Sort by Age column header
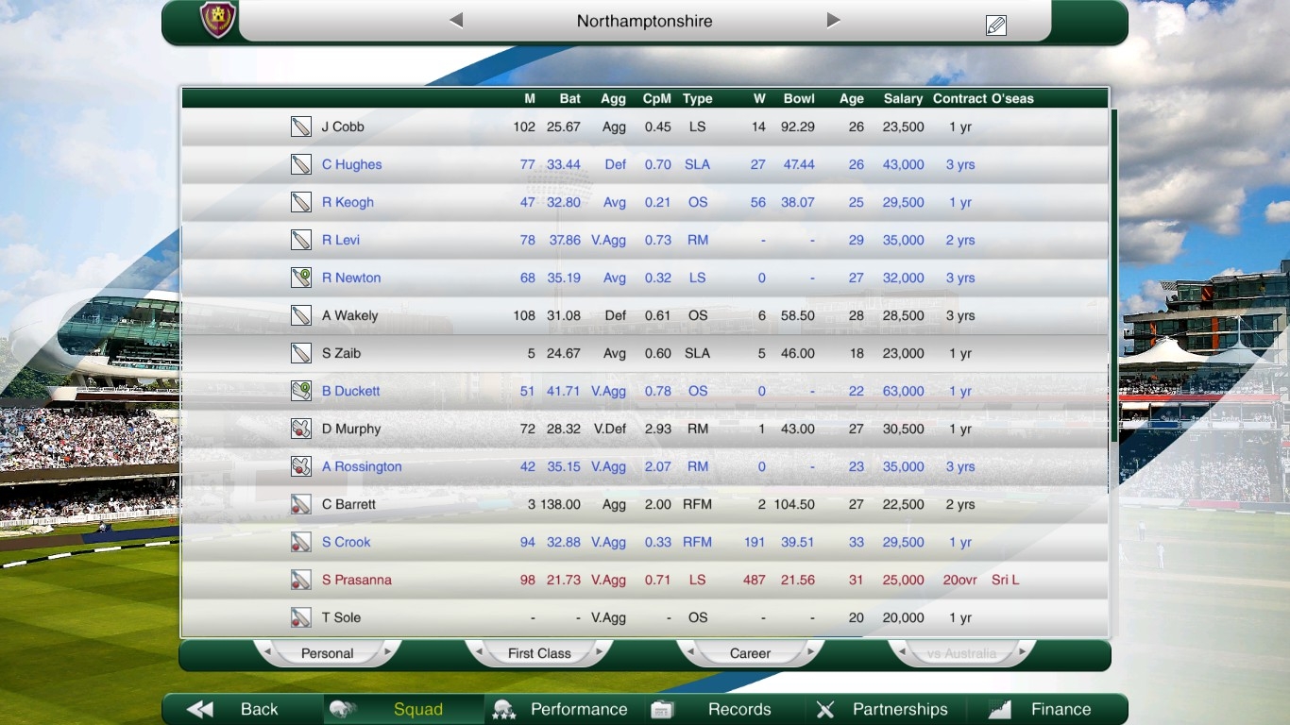The width and height of the screenshot is (1290, 725). [x=852, y=98]
